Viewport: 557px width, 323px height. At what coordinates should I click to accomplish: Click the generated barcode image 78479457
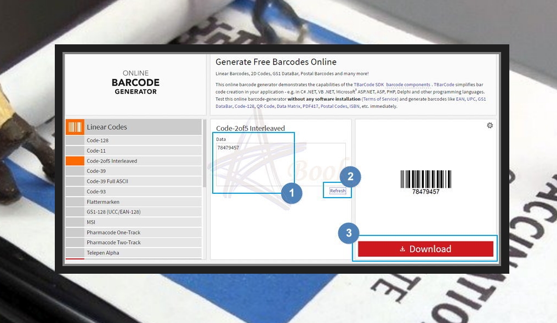point(426,182)
